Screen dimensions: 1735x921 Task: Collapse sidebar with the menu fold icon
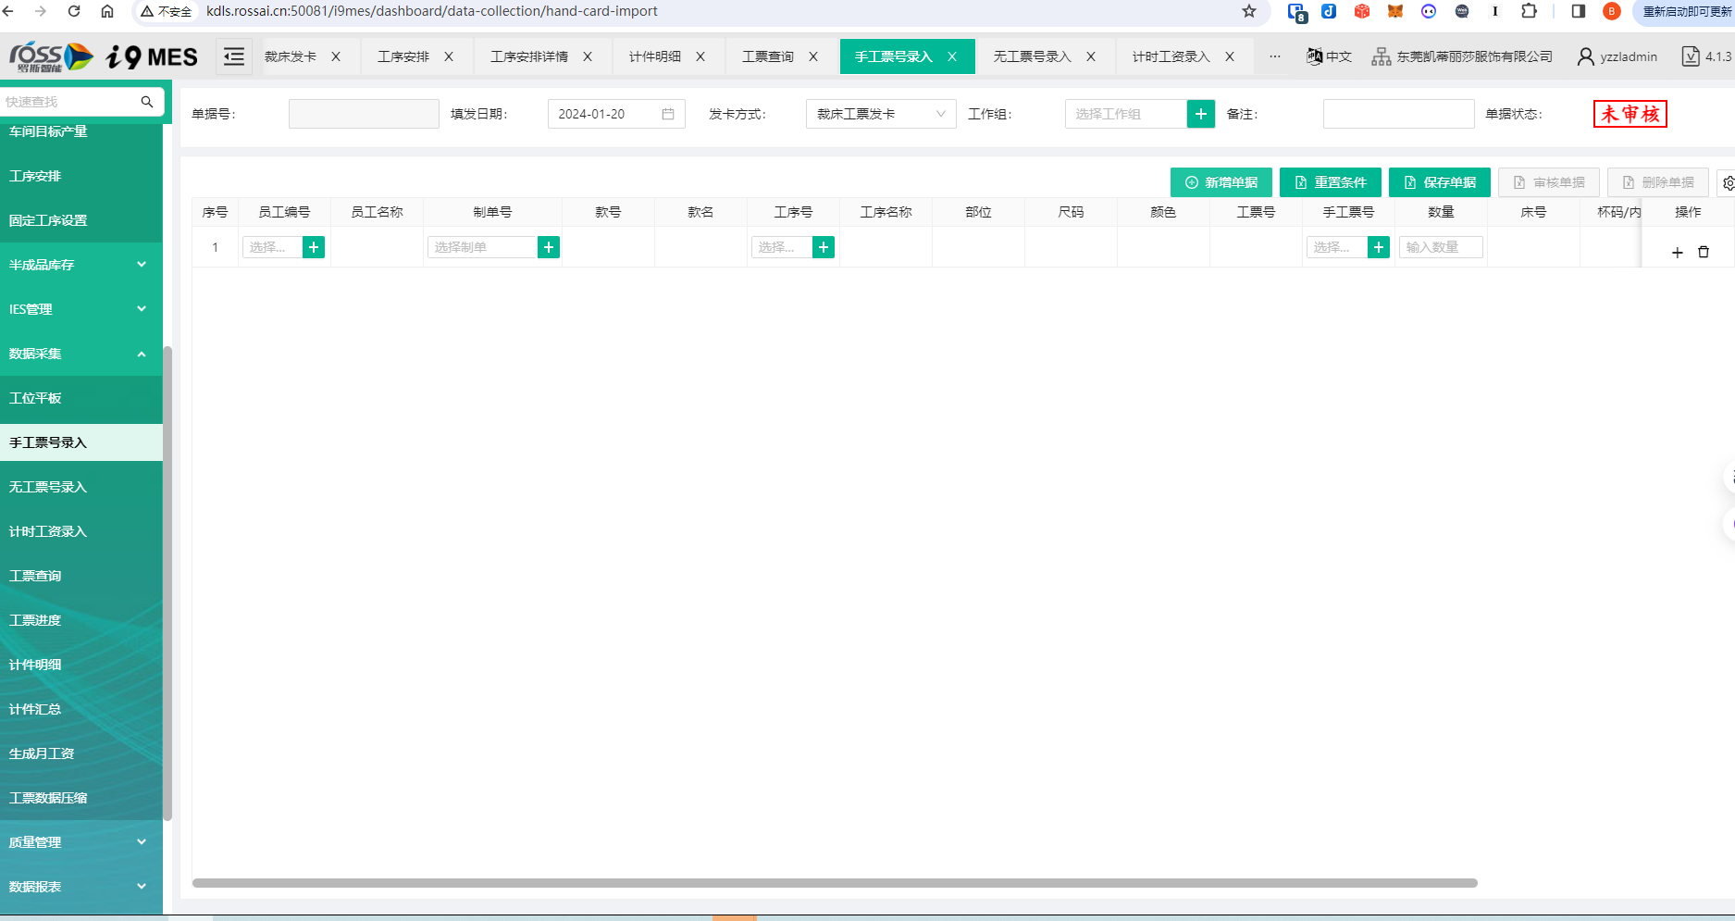click(x=234, y=56)
